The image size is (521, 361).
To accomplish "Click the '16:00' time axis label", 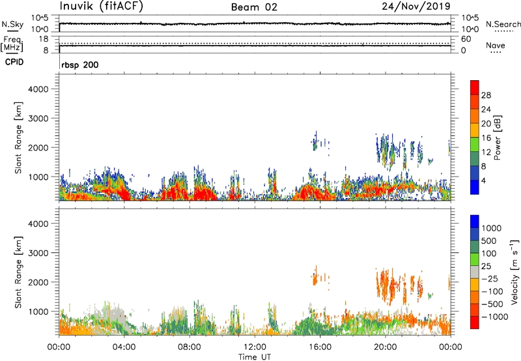I will tap(320, 347).
